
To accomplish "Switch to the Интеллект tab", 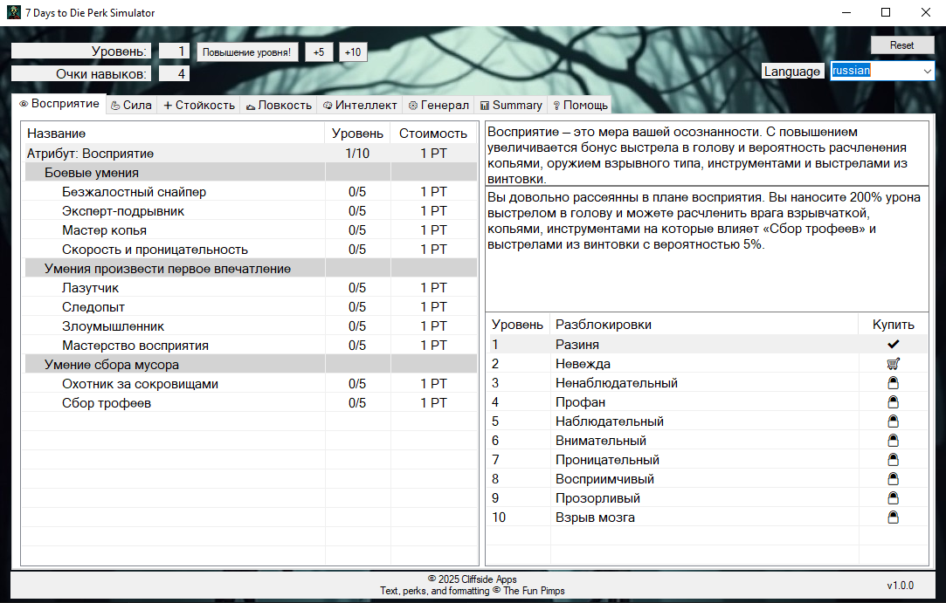I will 360,105.
